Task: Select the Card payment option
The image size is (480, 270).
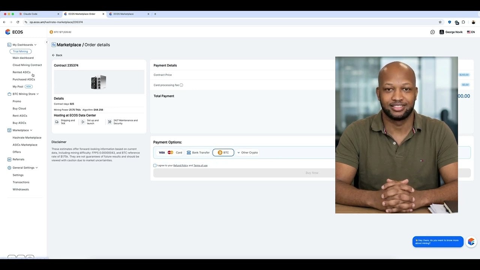Action: [170, 153]
